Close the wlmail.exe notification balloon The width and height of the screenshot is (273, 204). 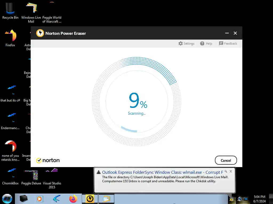tap(231, 171)
